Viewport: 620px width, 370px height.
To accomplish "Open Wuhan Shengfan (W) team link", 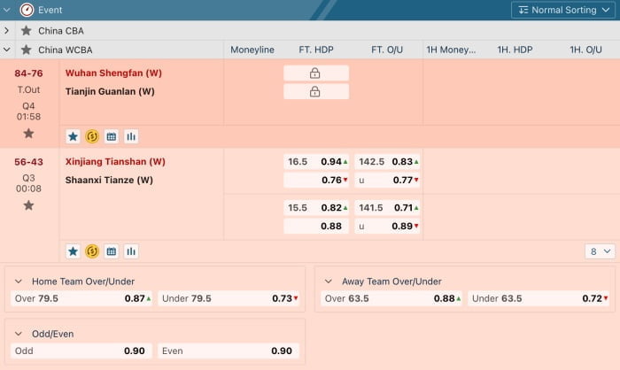I will 113,73.
